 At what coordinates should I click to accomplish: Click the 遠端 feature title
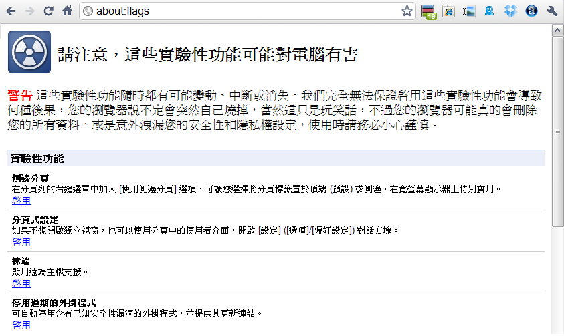pyautogui.click(x=21, y=261)
